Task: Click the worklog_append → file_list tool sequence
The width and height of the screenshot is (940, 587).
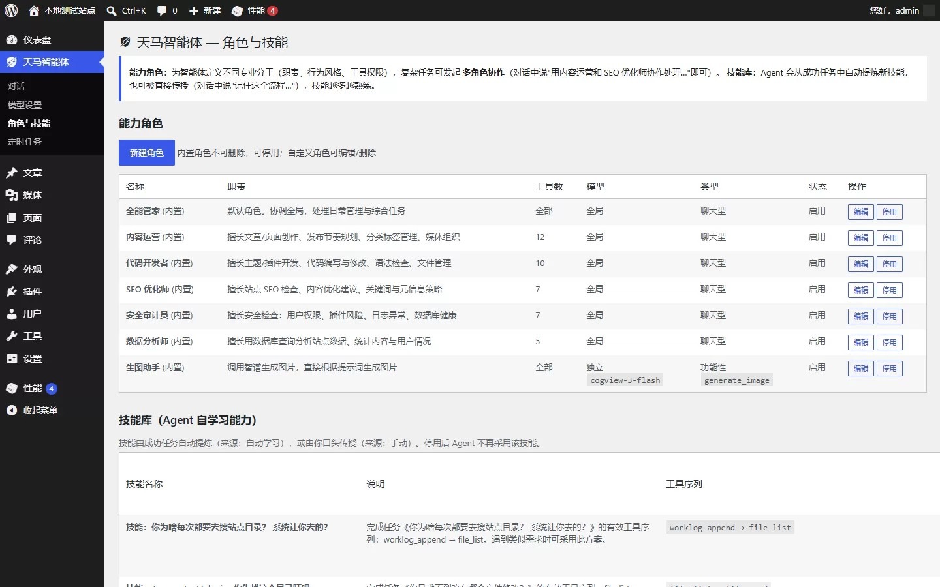Action: [730, 528]
